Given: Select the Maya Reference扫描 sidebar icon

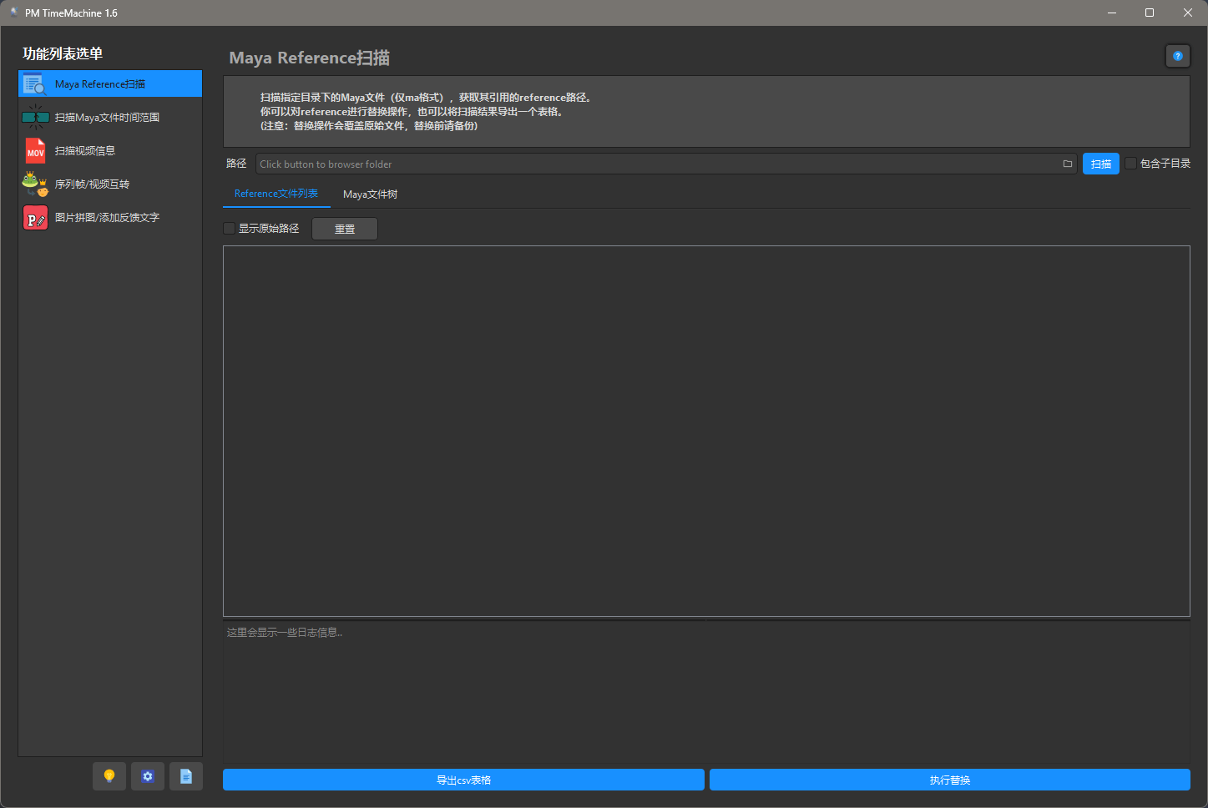Looking at the screenshot, I should pyautogui.click(x=35, y=84).
